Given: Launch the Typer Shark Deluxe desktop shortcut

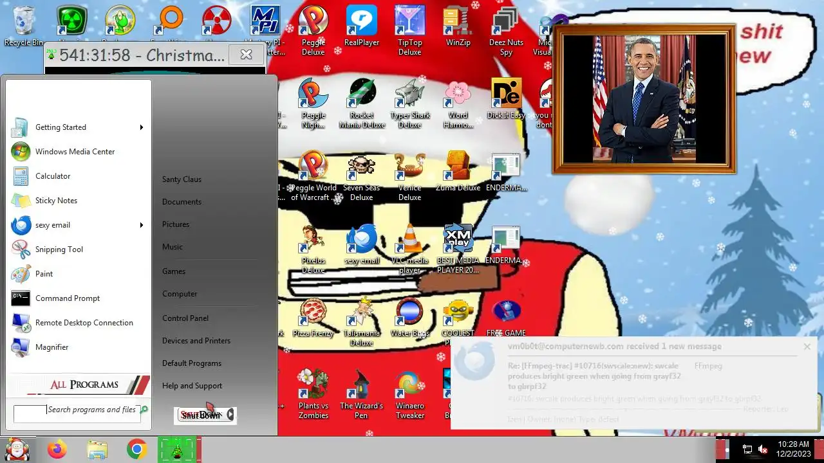Looking at the screenshot, I should tap(410, 104).
